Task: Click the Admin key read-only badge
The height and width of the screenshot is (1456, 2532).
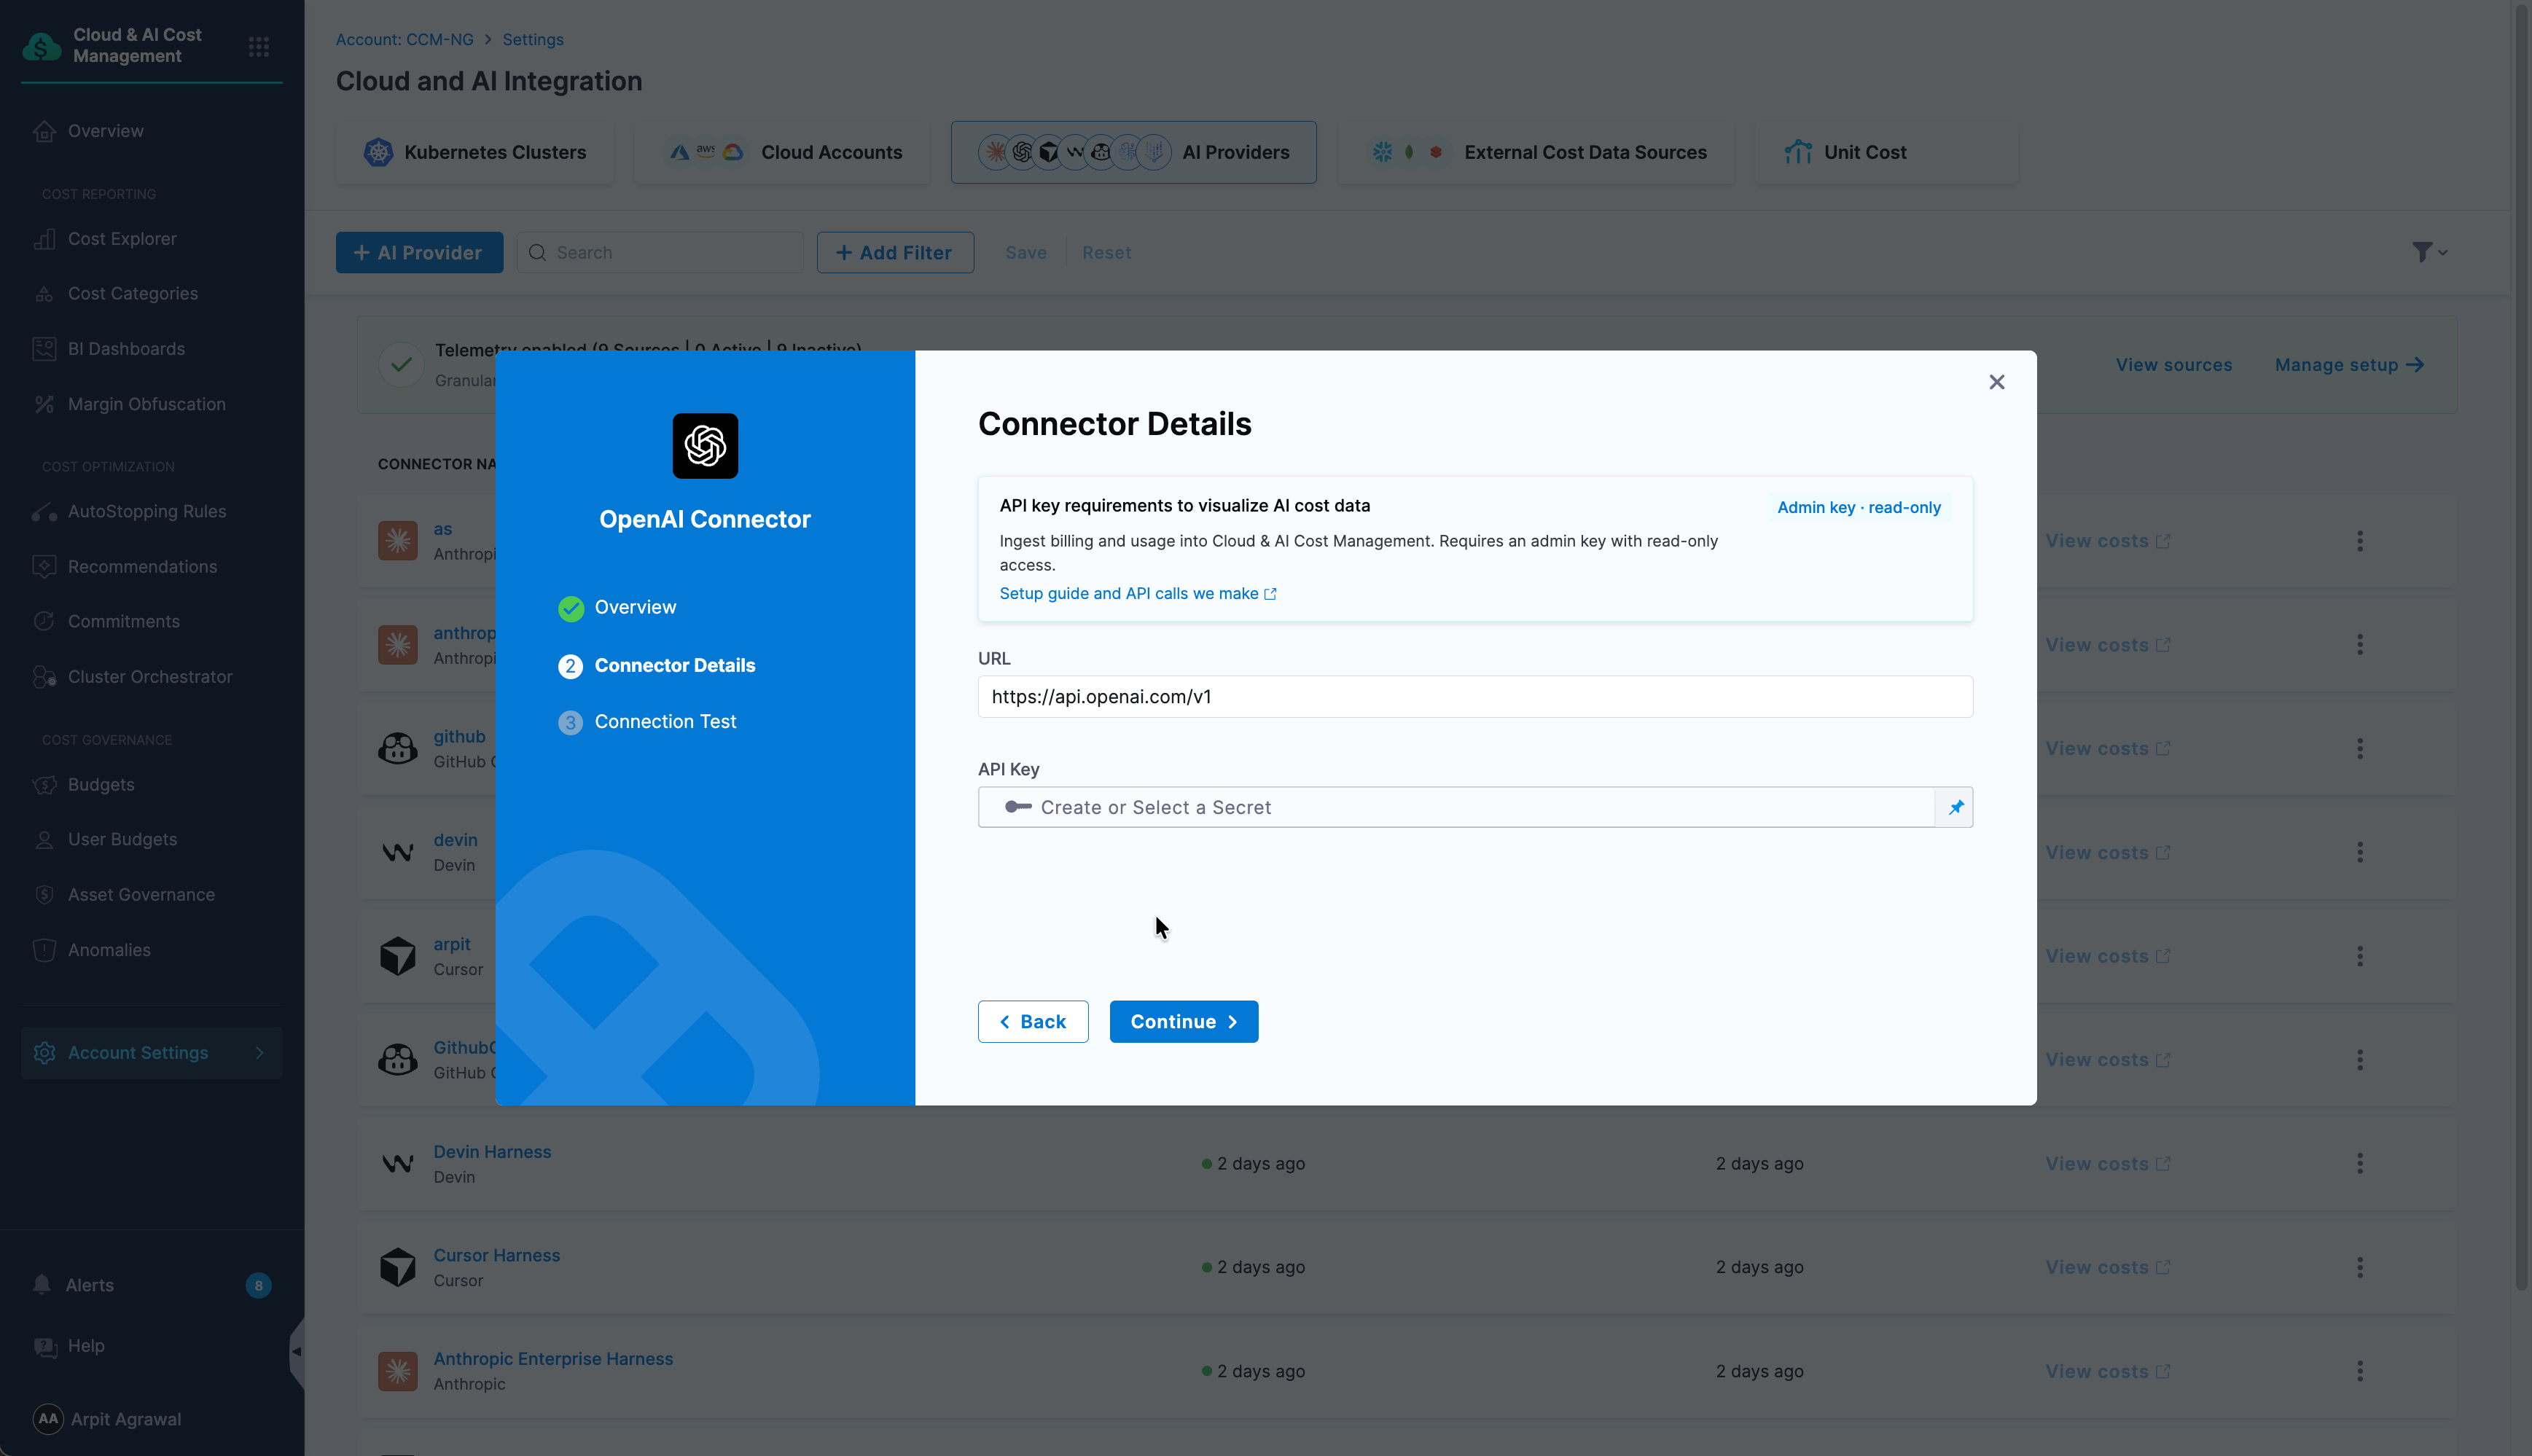Action: pyautogui.click(x=1858, y=507)
